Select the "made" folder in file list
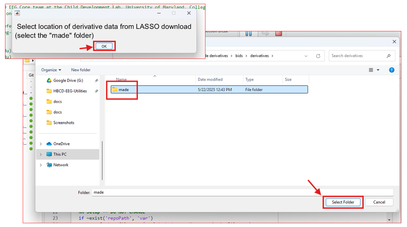Viewport: 407px width, 227px height. 209,90
